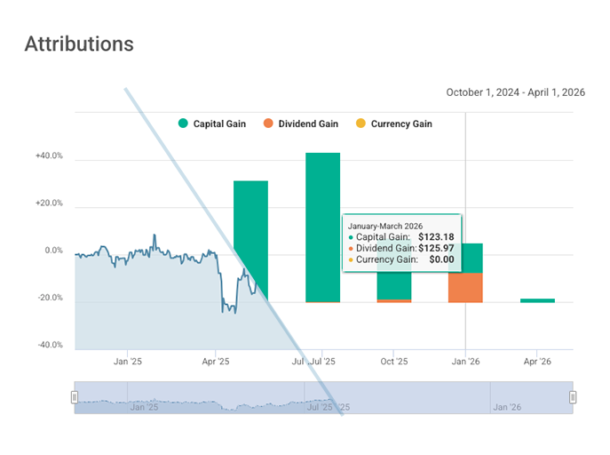Screen dimensions: 610x455
Task: Click the yellow Currency Gain legend circle
Action: [359, 124]
